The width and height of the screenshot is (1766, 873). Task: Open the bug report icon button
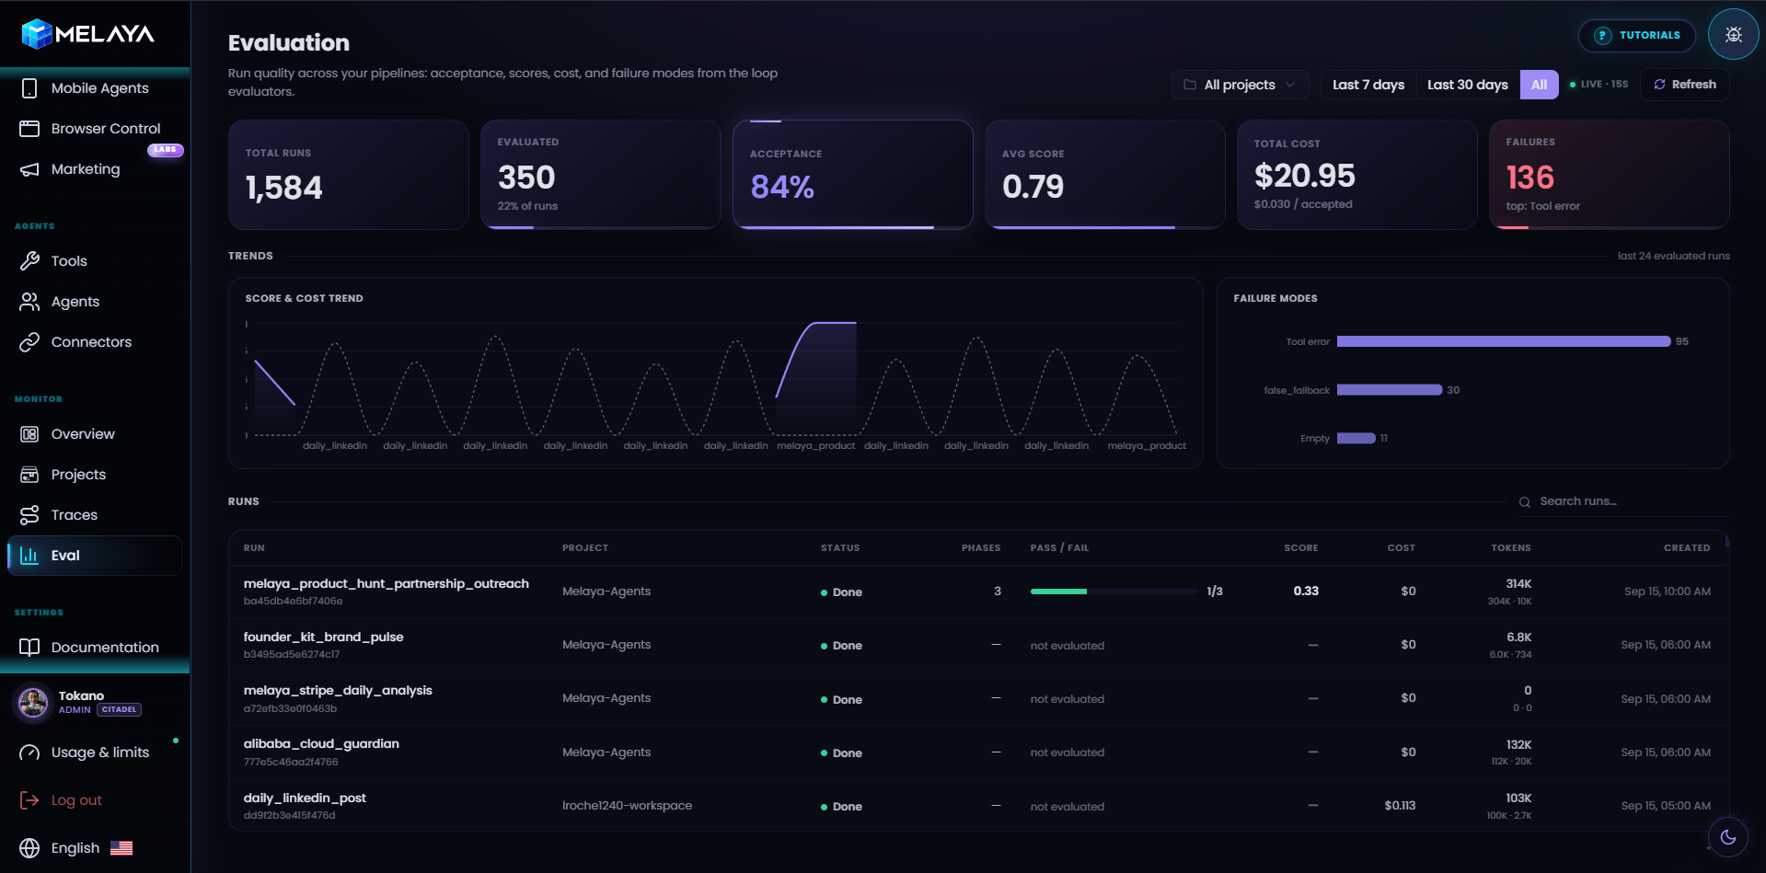(x=1734, y=34)
